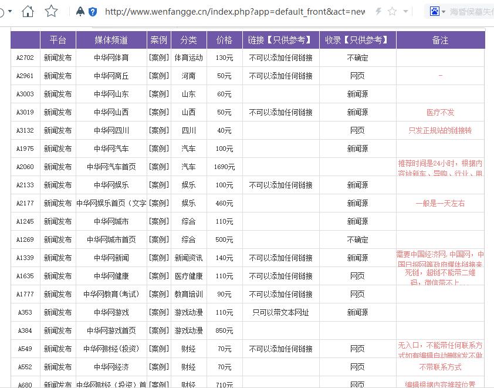
Task: Go to browser home page icon
Action: tap(28, 12)
